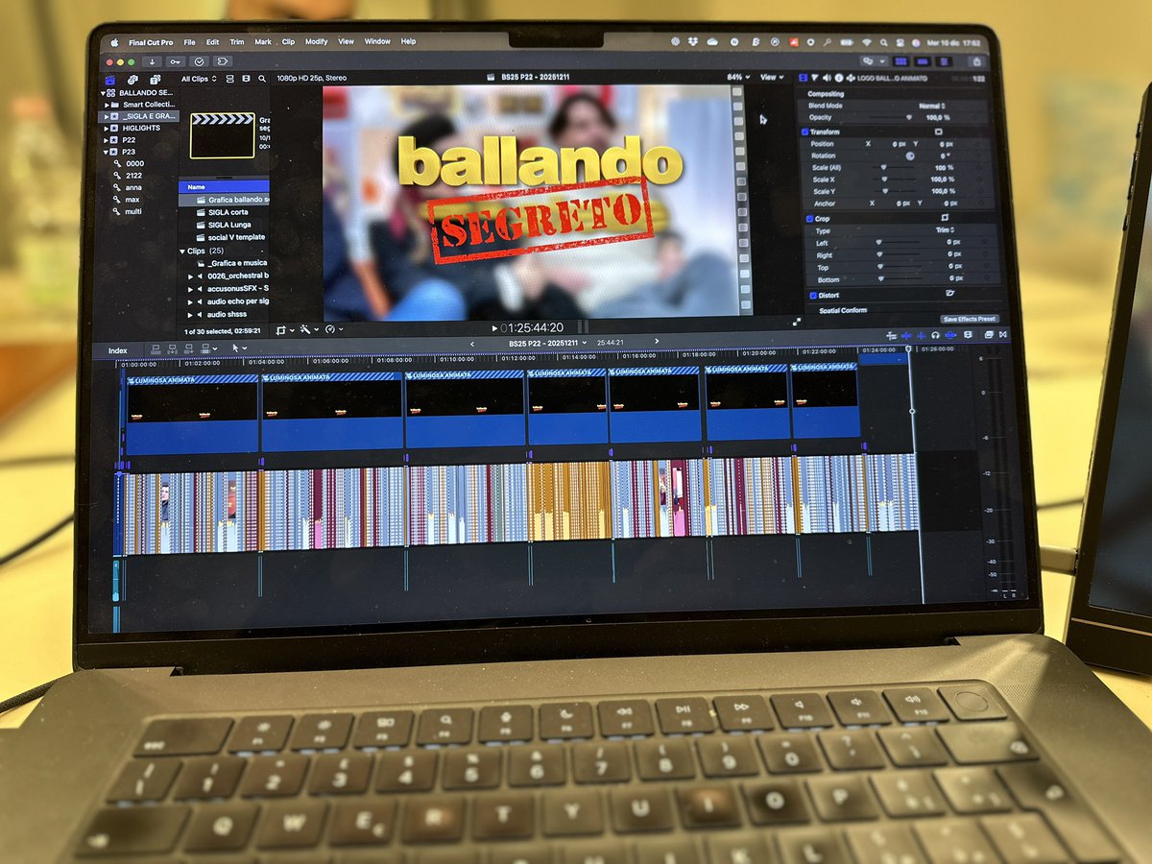Toggle the Browser panel layout button
The width and height of the screenshot is (1152, 864).
902,60
